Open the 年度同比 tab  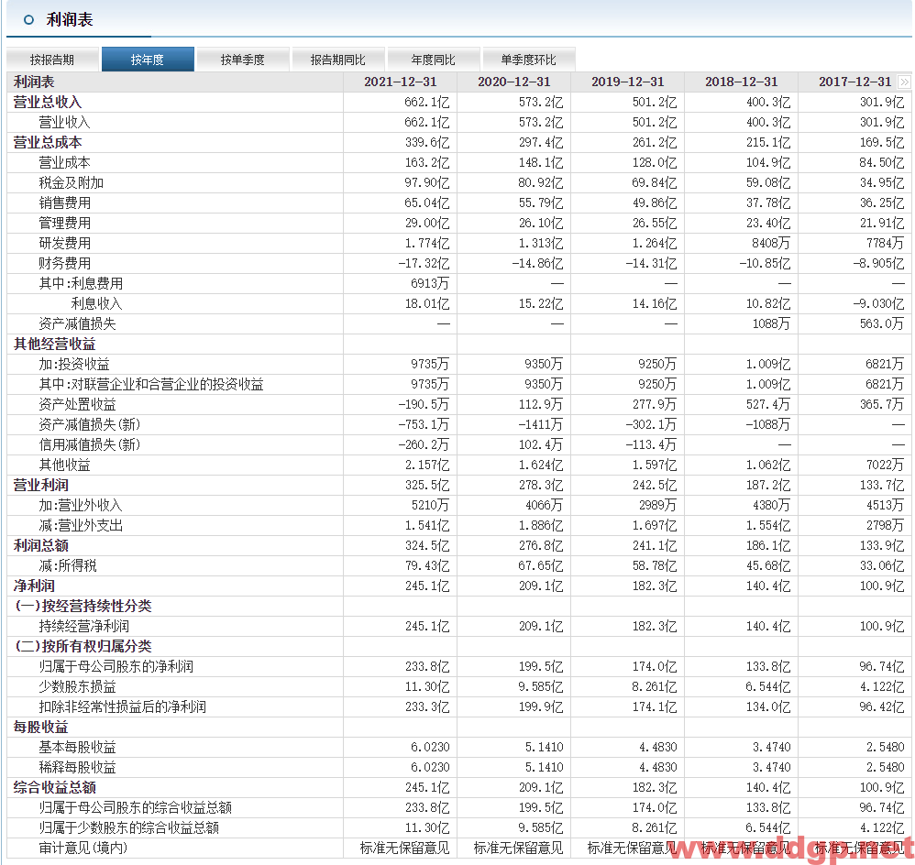pyautogui.click(x=433, y=60)
